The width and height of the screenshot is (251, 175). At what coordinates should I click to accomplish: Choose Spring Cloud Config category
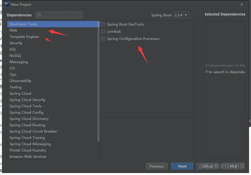(x=52, y=112)
